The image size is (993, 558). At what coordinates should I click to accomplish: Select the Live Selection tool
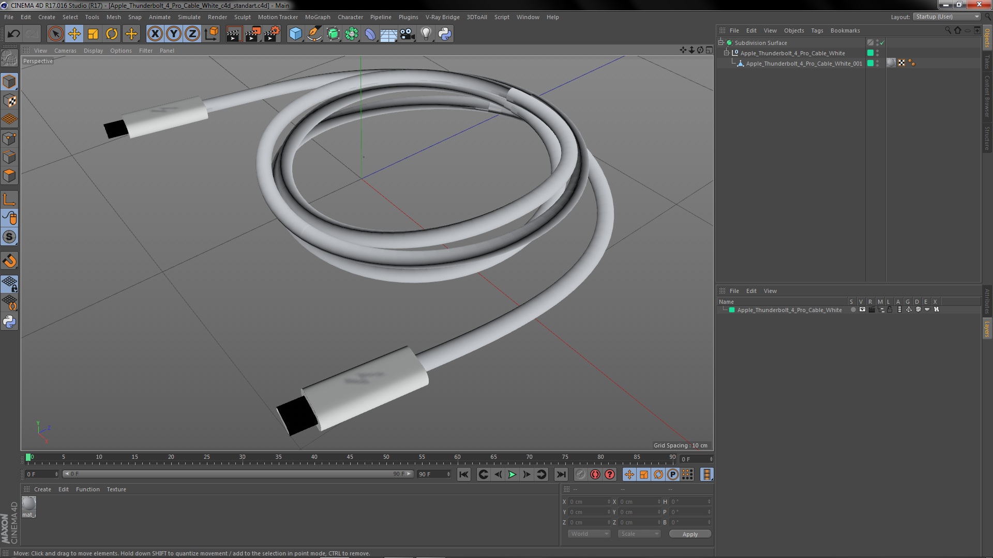55,34
